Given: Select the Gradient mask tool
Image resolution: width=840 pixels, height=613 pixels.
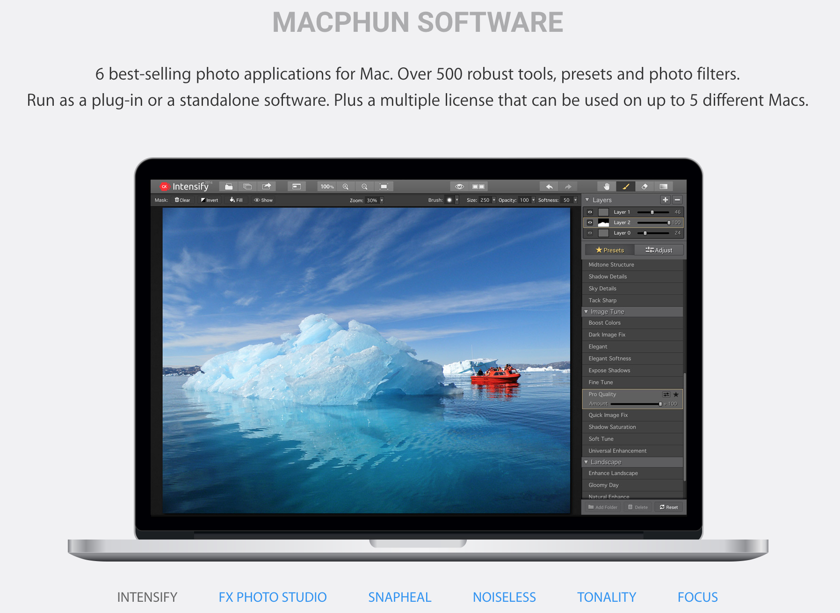Looking at the screenshot, I should pyautogui.click(x=664, y=186).
